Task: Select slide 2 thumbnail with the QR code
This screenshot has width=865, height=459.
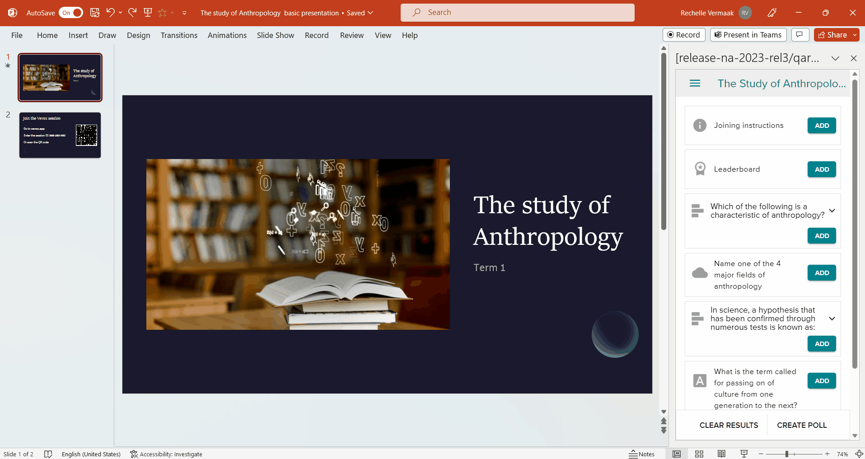Action: tap(60, 135)
